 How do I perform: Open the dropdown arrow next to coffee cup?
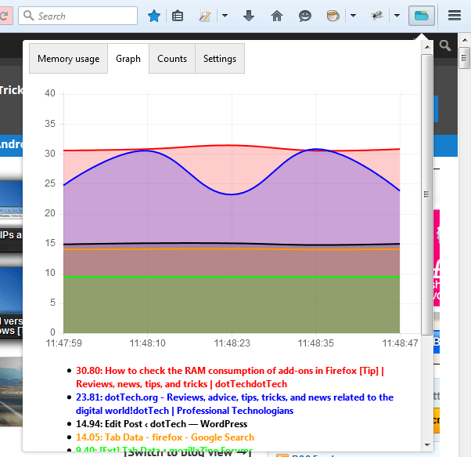[354, 16]
